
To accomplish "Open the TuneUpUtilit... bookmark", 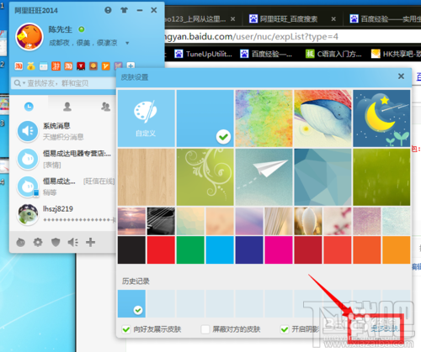I will click(204, 54).
